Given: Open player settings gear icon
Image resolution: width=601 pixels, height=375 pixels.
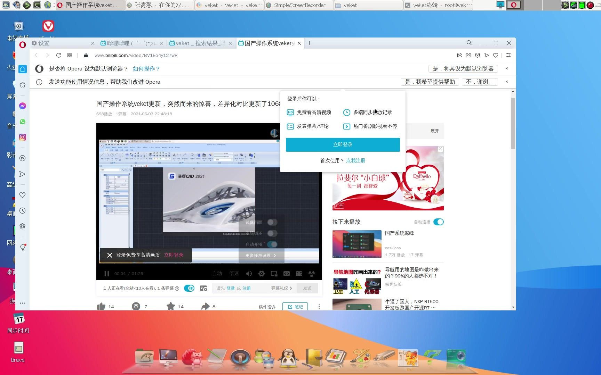Looking at the screenshot, I should point(262,274).
